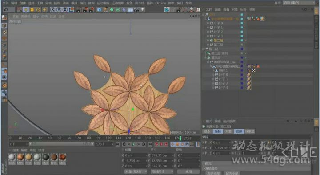This screenshot has width=320, height=175.
Task: Click Make Editable icon in left toolbar
Action: (x=4, y=18)
